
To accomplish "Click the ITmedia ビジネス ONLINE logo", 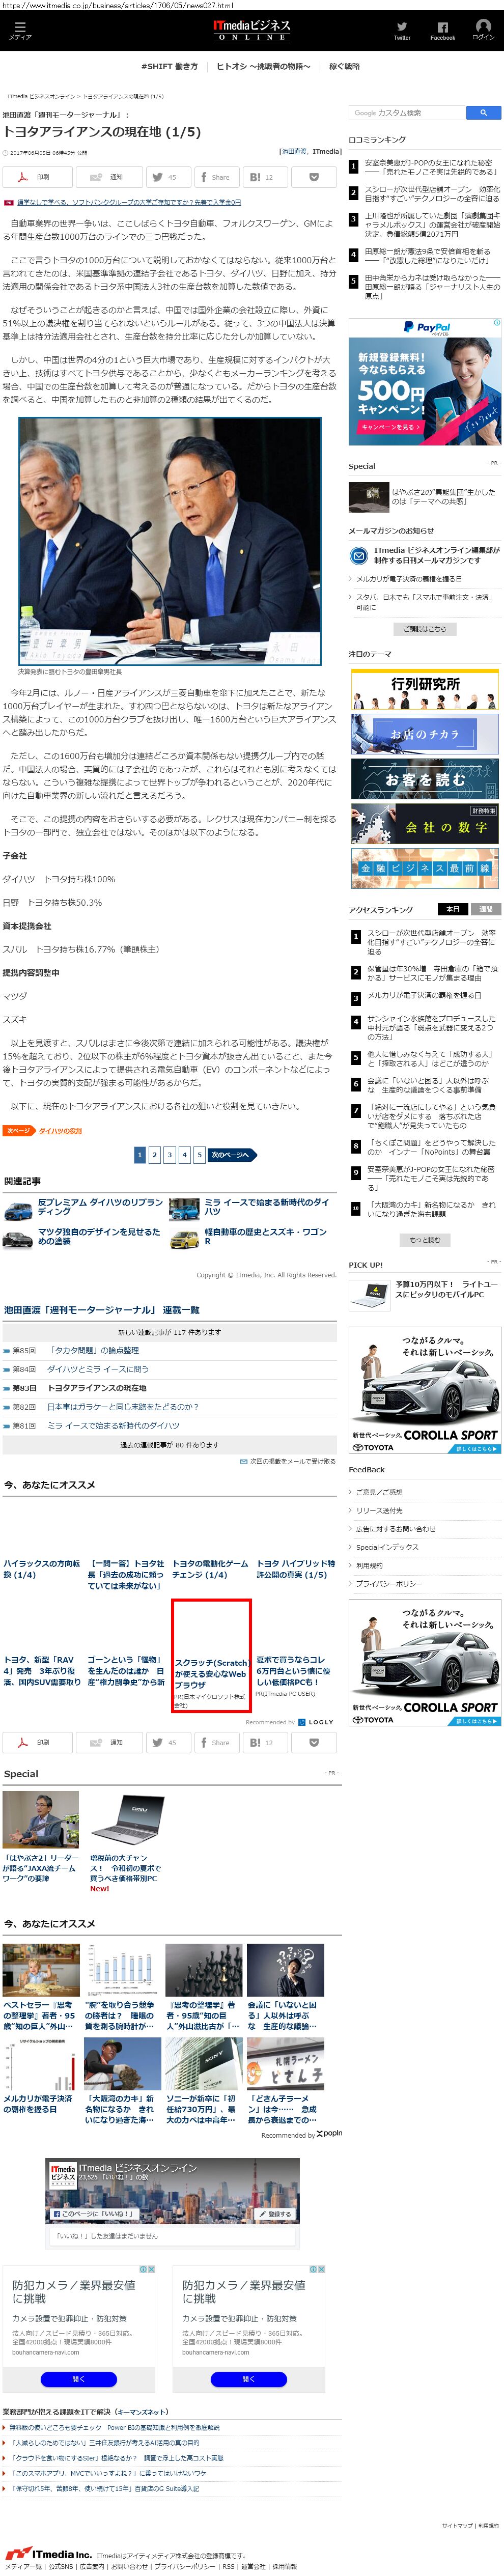I will click(x=251, y=30).
